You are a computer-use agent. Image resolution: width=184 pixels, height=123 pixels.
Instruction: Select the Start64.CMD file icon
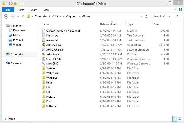[x=43, y=59]
